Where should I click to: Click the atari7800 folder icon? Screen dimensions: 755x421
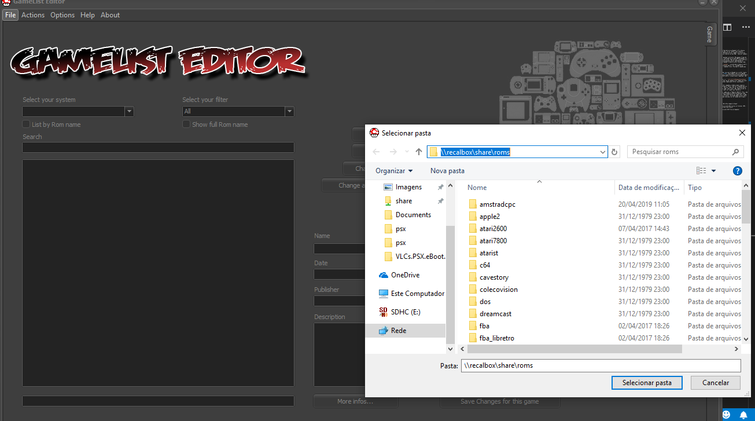(472, 241)
